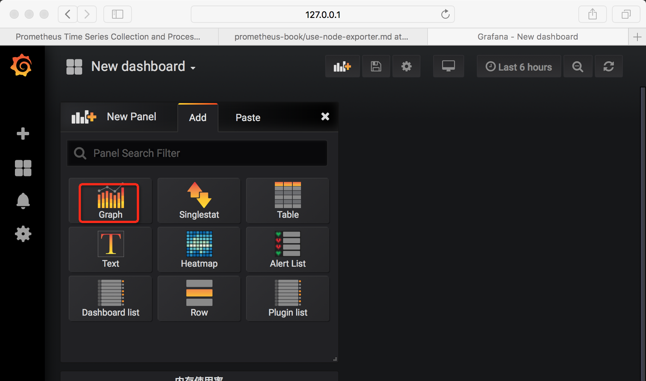This screenshot has height=381, width=646.
Task: Switch to Prometheus Time Series browser tab
Action: click(x=109, y=37)
